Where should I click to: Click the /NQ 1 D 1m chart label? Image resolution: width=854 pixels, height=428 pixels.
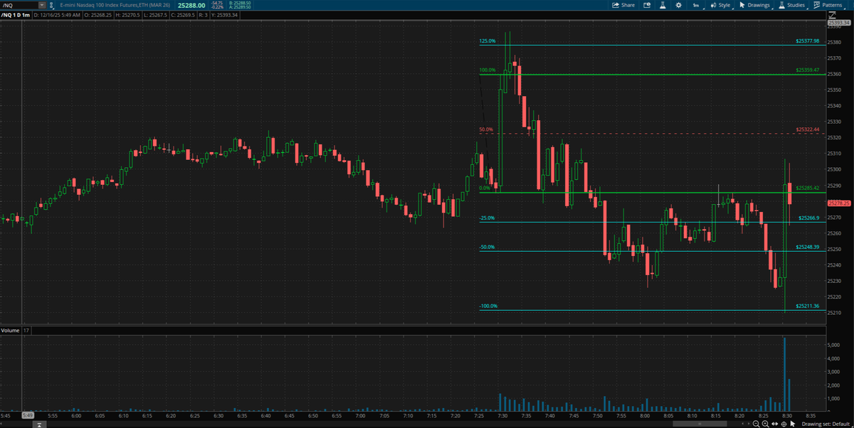pos(16,15)
